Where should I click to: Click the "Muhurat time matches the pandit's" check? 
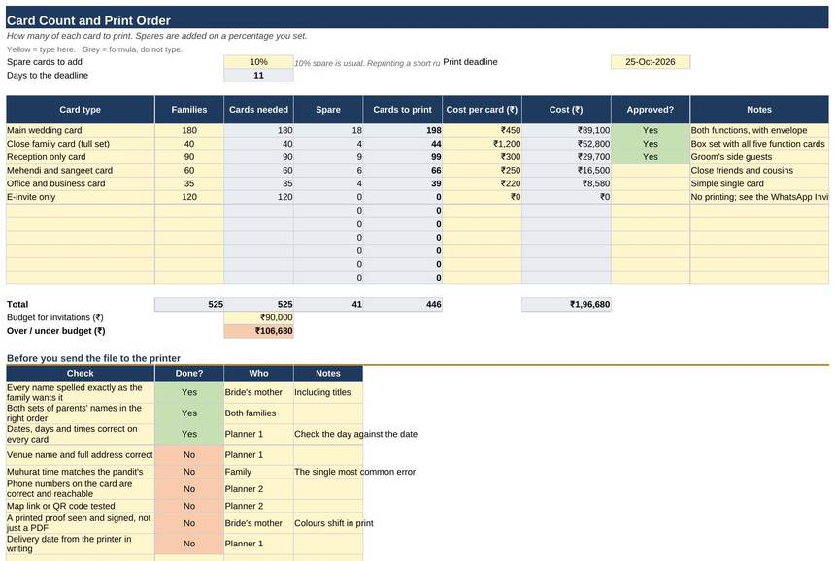point(80,472)
